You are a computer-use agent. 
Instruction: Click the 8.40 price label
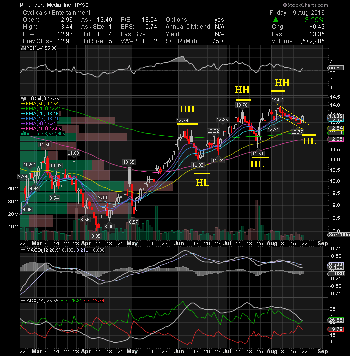point(109,226)
